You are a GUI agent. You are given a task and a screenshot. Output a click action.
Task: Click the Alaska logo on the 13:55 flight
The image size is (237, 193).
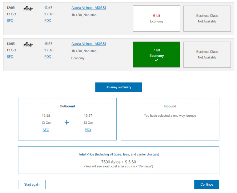click(28, 44)
